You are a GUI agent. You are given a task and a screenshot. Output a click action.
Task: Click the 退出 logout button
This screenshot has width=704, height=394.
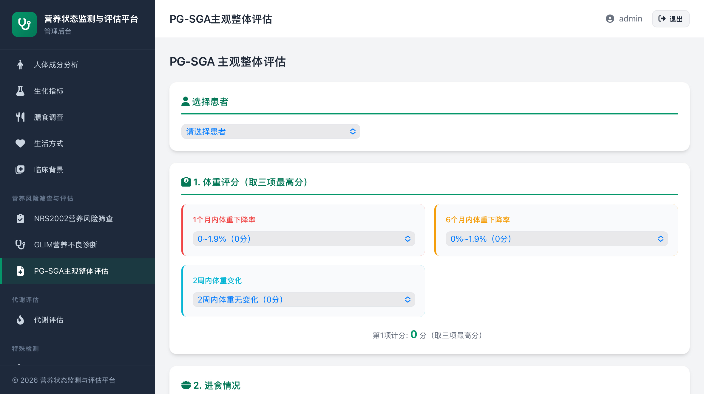[x=671, y=19]
